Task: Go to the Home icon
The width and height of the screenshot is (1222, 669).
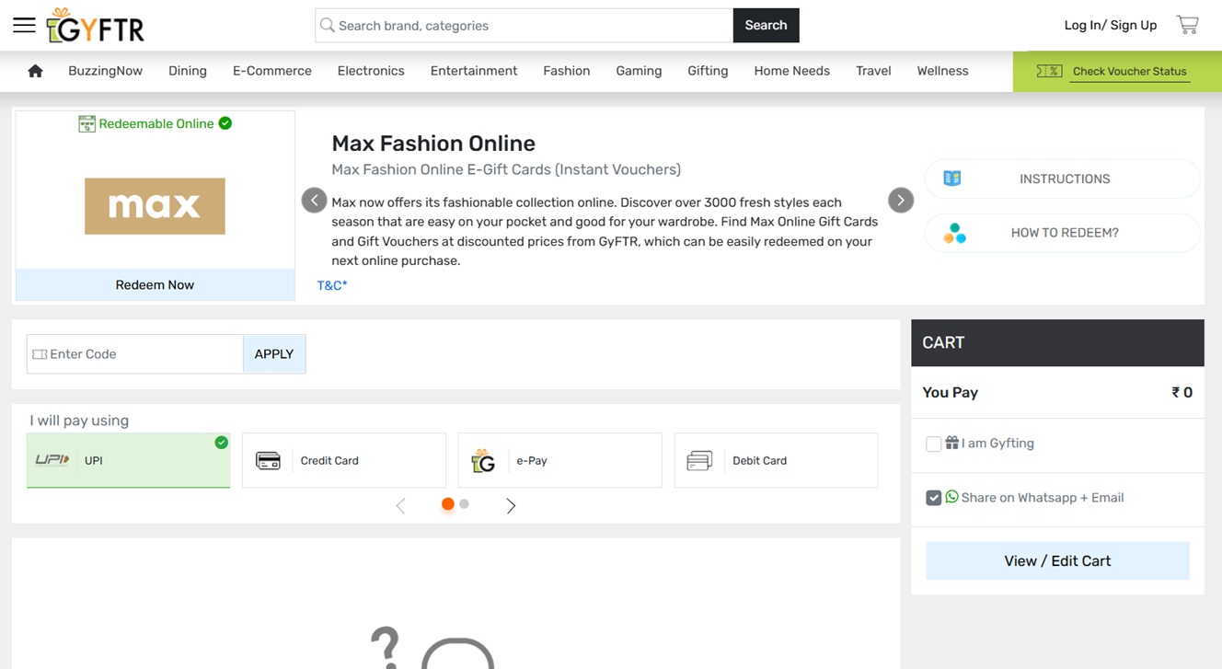Action: [35, 71]
